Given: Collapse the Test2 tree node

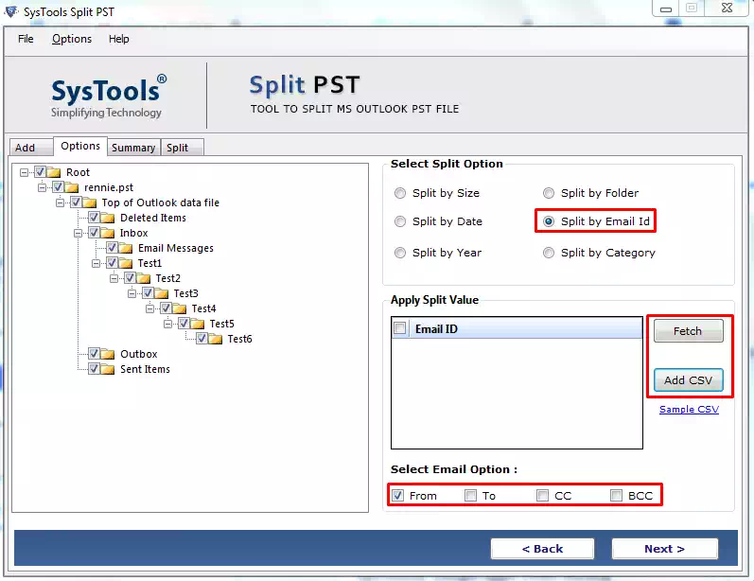Looking at the screenshot, I should (x=114, y=278).
